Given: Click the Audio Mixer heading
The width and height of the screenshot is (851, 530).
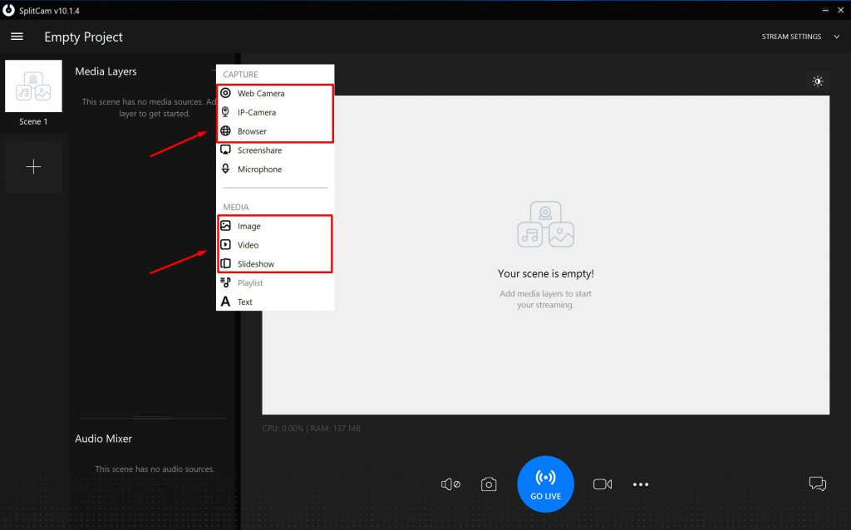Looking at the screenshot, I should tap(104, 439).
